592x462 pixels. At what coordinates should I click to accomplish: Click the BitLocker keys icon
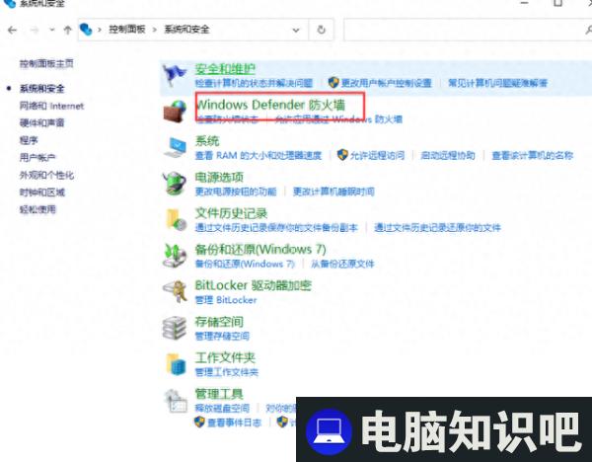coord(175,291)
